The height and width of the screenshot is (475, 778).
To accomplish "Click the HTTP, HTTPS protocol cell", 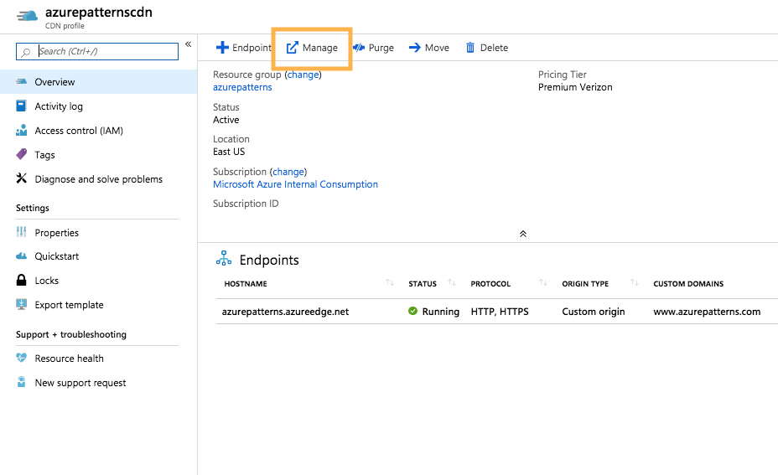I will tap(500, 312).
